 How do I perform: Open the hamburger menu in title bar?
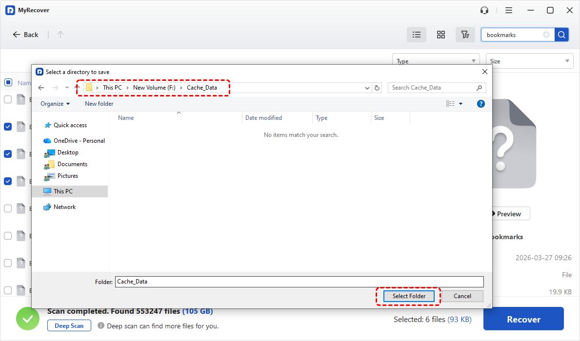click(509, 10)
